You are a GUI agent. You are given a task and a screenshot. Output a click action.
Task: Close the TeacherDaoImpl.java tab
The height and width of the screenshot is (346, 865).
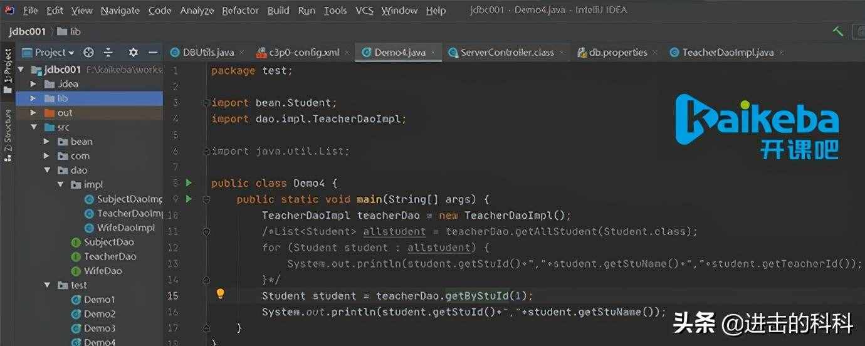[782, 53]
